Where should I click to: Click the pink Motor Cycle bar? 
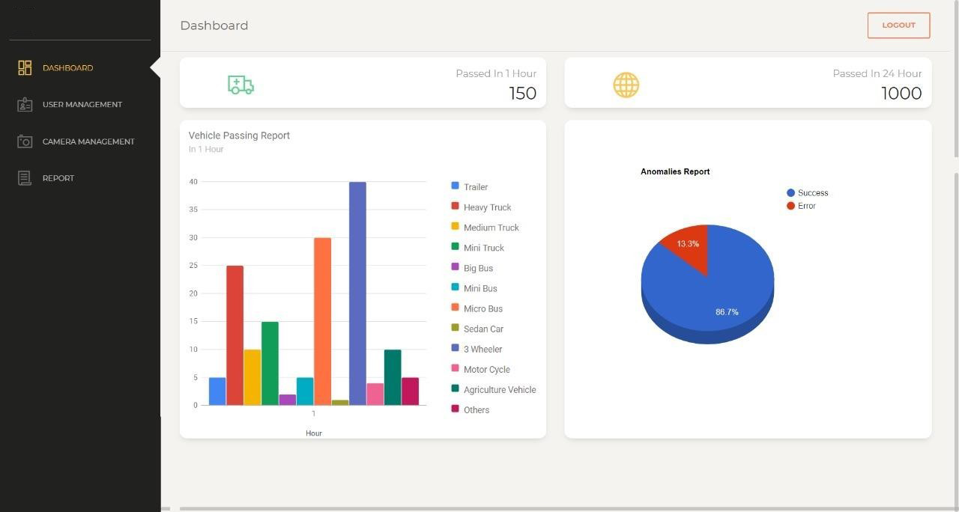click(375, 394)
